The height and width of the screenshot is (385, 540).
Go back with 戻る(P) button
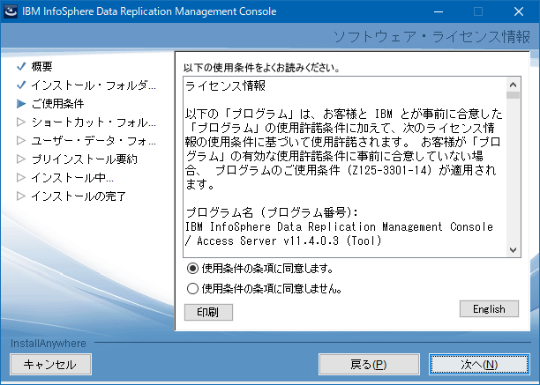click(x=369, y=364)
